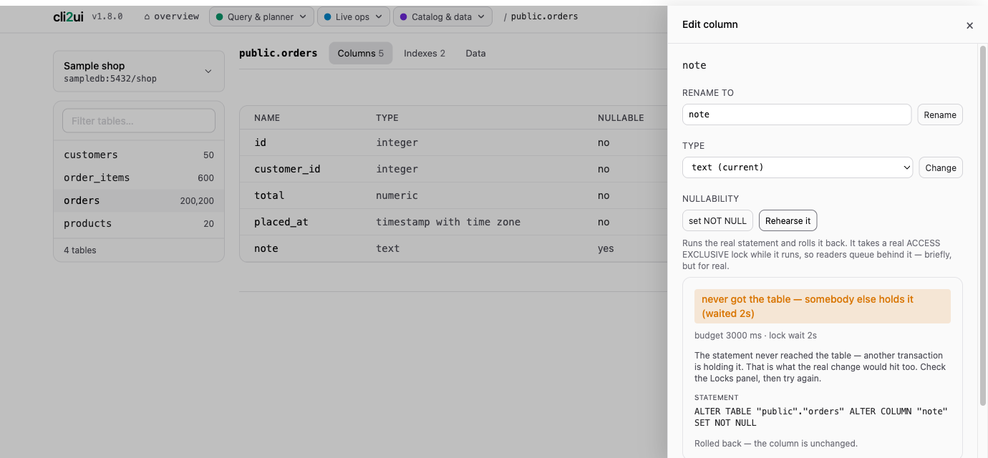
Task: Click the Rehearse it button
Action: pyautogui.click(x=788, y=220)
